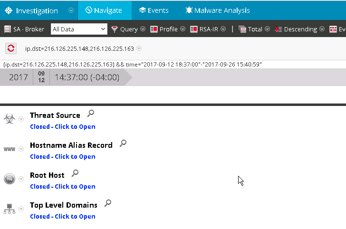Expand the Profile dropdown arrow
The image size is (346, 229).
(x=183, y=29)
